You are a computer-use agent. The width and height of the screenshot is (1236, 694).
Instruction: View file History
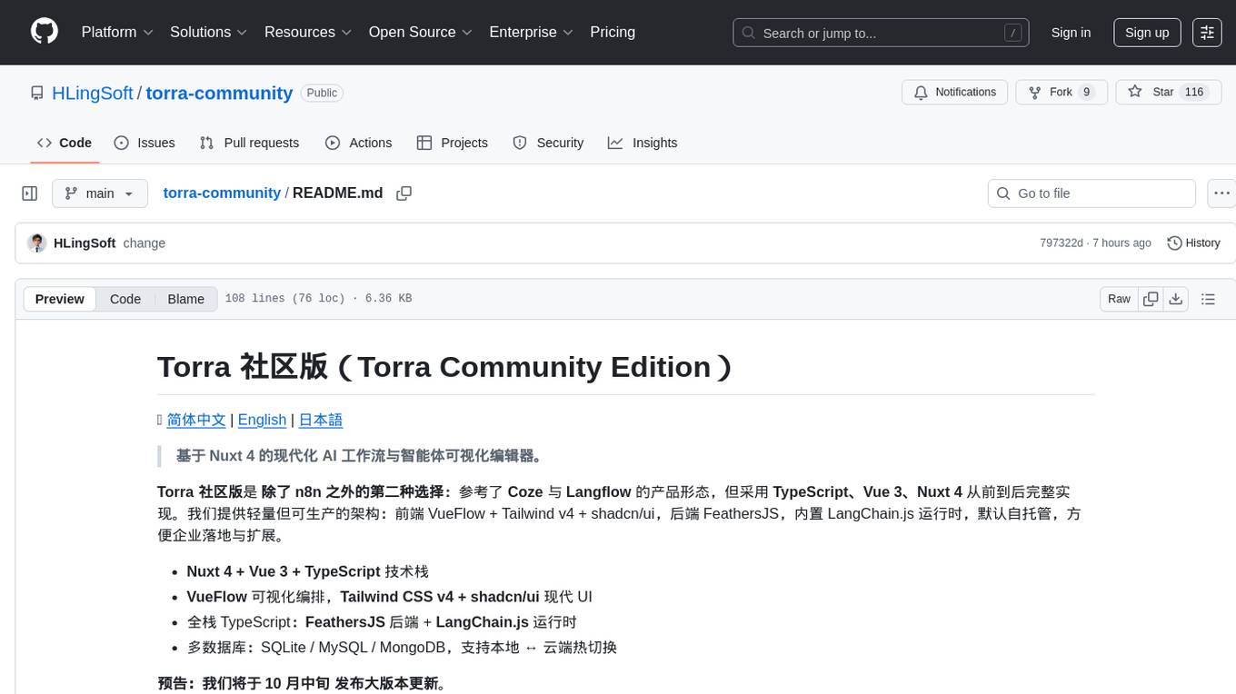pyautogui.click(x=1193, y=243)
